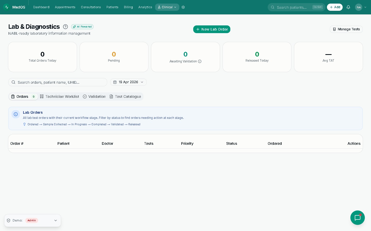The image size is (371, 231).
Task: Switch to Technician Worklist tab
Action: [60, 97]
